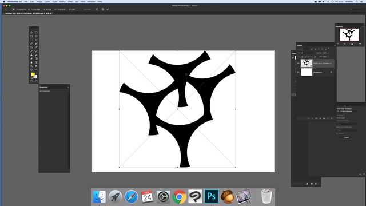Select the Move tool

[31, 33]
